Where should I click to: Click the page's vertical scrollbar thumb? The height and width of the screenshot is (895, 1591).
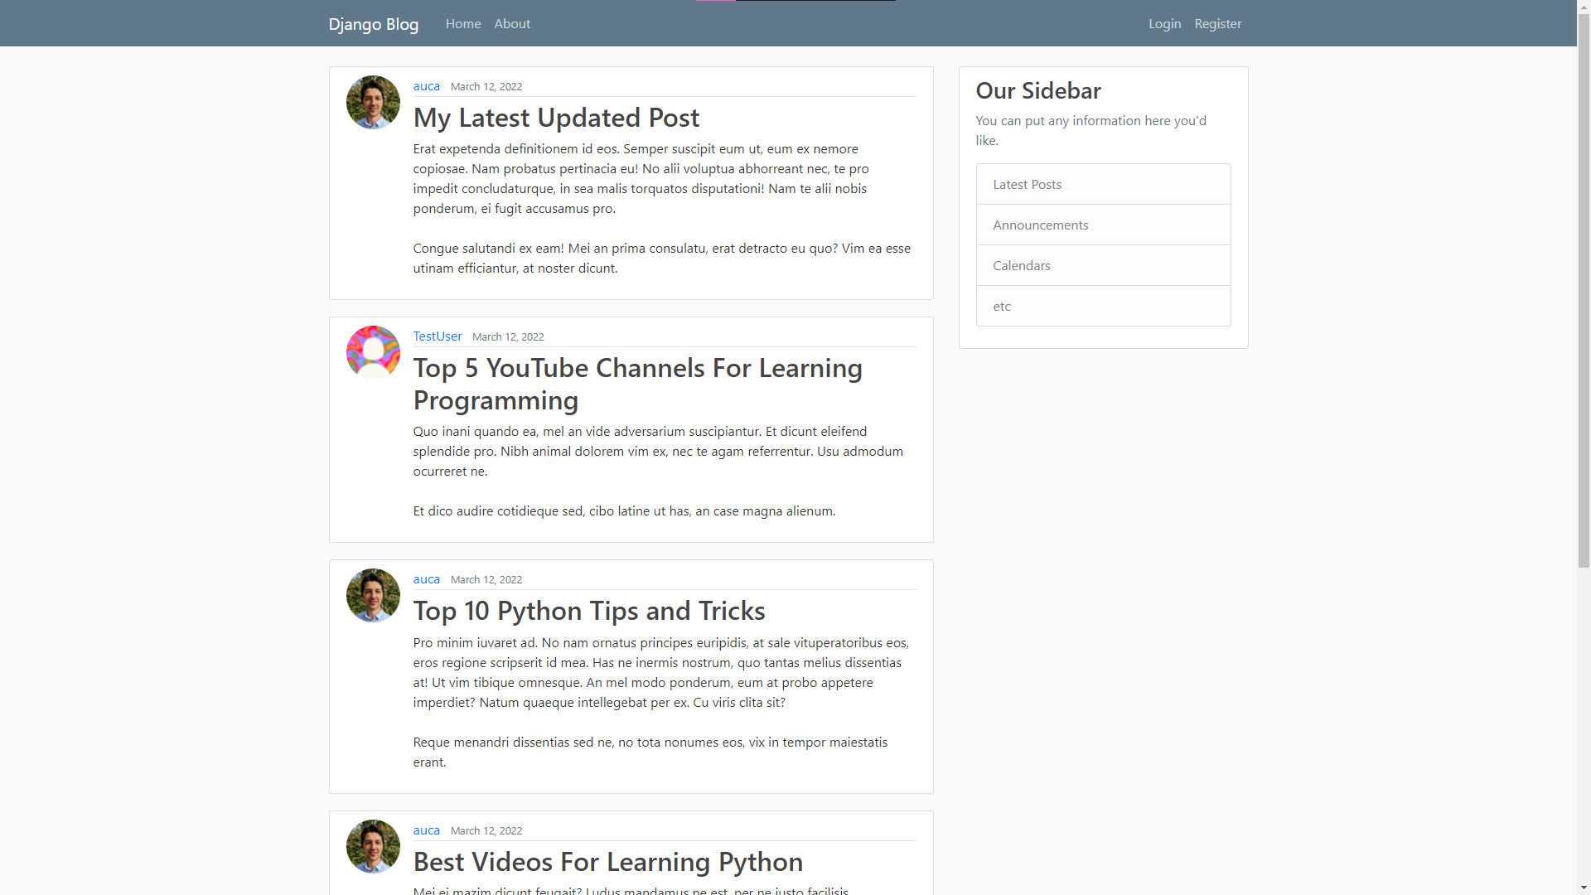point(1584,290)
